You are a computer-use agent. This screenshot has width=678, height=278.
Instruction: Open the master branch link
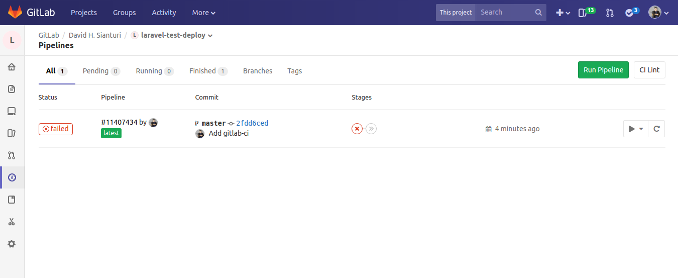pyautogui.click(x=213, y=123)
